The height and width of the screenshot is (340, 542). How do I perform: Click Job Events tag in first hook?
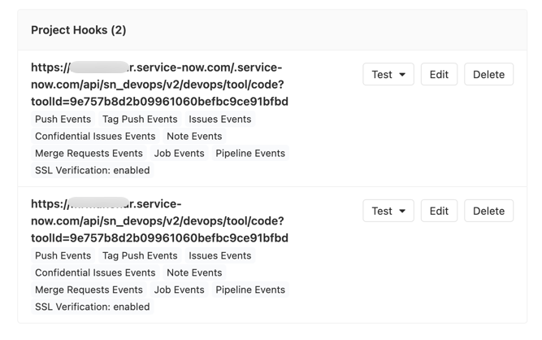(x=179, y=153)
